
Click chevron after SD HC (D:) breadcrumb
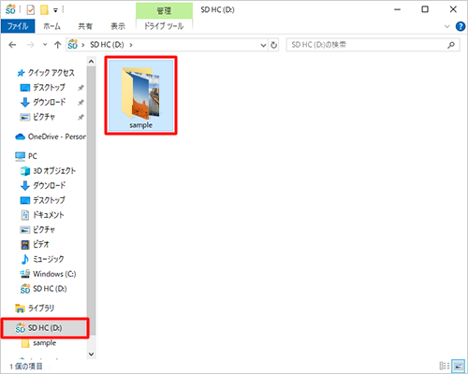coord(131,45)
